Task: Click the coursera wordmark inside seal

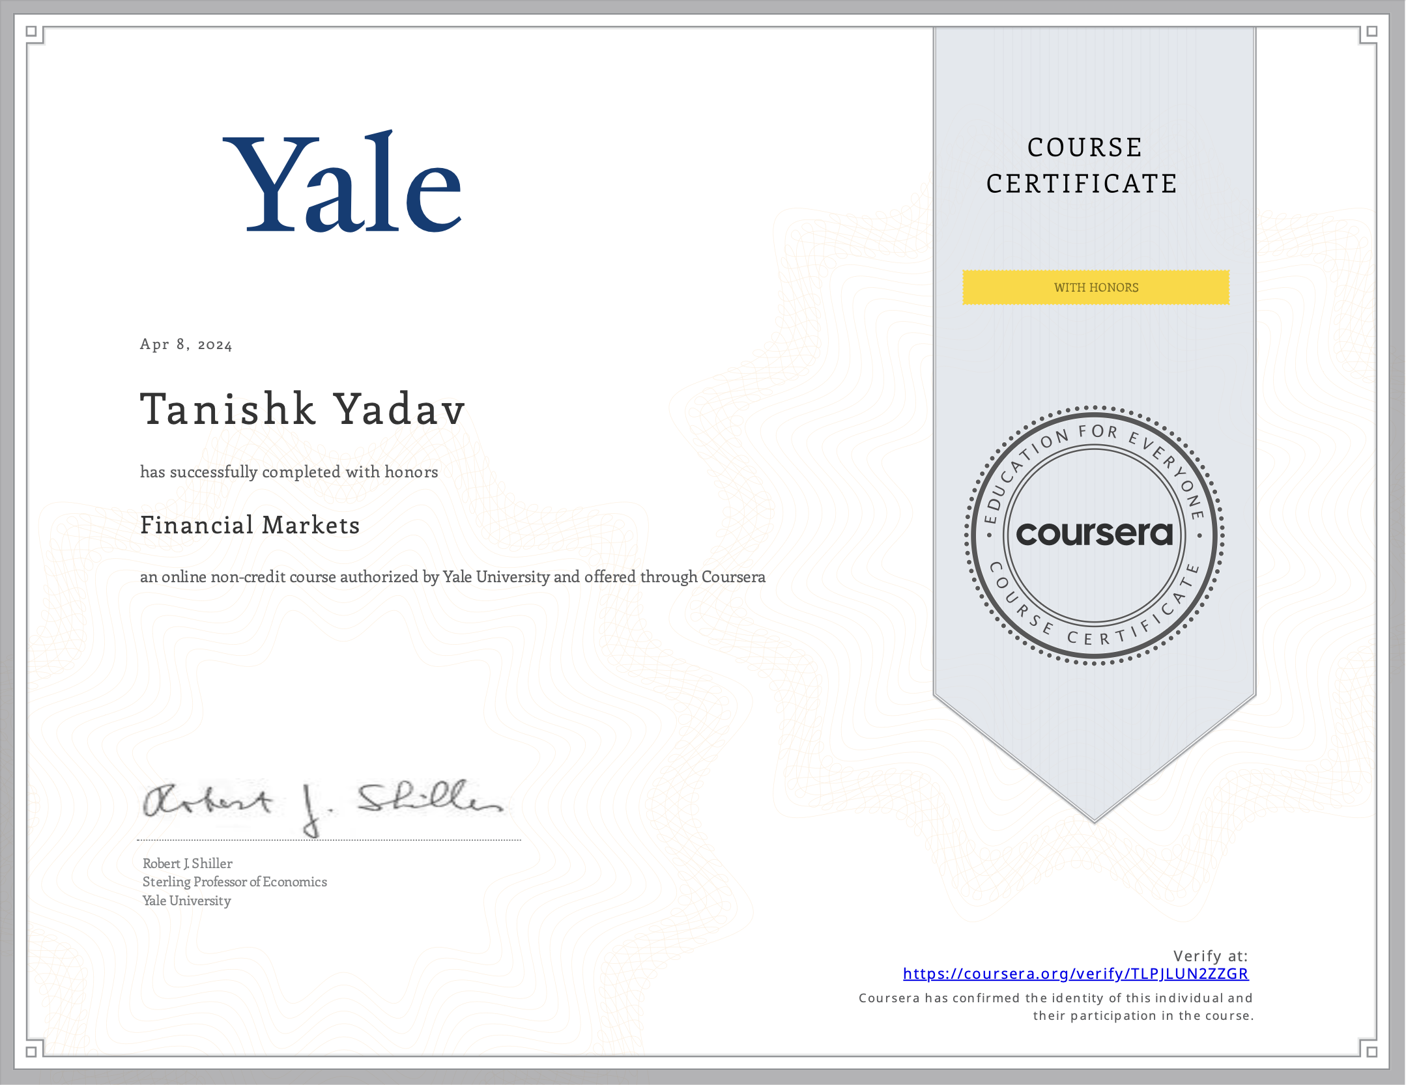Action: [x=1095, y=534]
